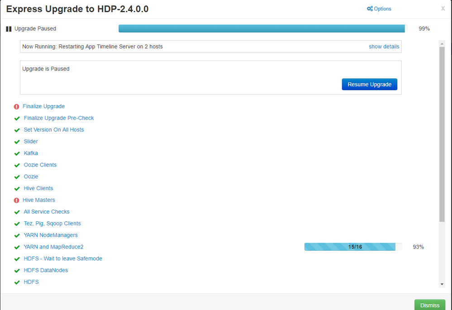Open the Slider step
Screen dimensions: 452x310
pyautogui.click(x=31, y=141)
